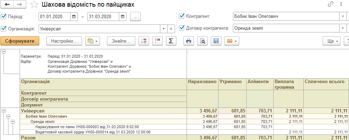Click the Контрагент field Бобик Іван Олегович

pyautogui.click(x=286, y=16)
